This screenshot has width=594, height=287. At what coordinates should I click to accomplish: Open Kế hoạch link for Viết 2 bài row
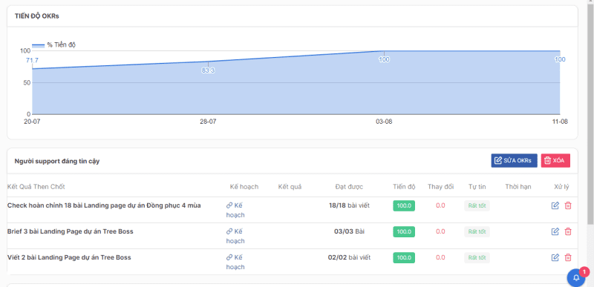[x=235, y=262]
